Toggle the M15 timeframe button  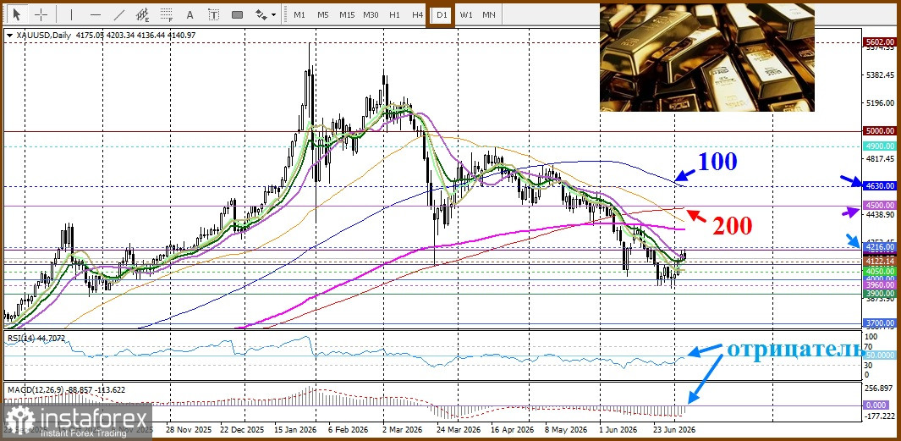tap(347, 14)
